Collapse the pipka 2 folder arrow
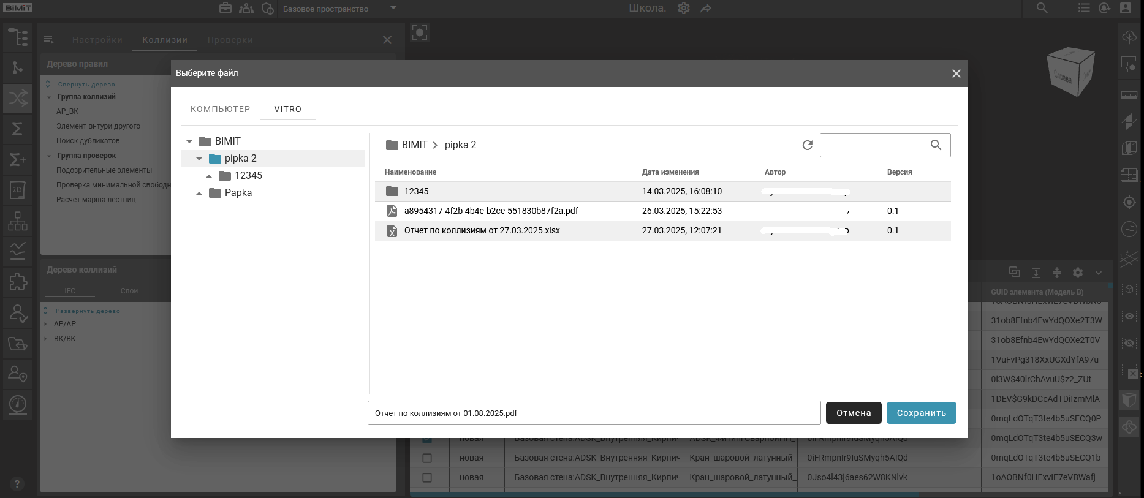Viewport: 1144px width, 498px height. [199, 159]
